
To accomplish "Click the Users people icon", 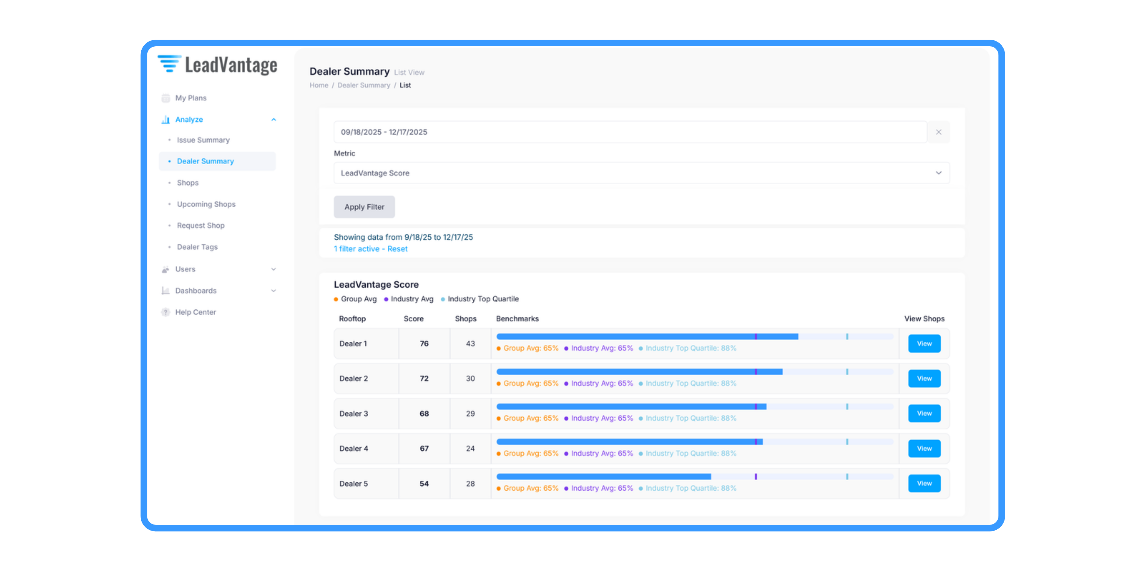I will pos(166,269).
